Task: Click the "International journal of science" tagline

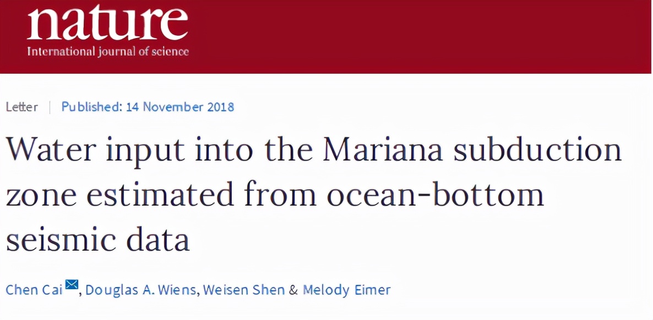Action: (x=108, y=52)
